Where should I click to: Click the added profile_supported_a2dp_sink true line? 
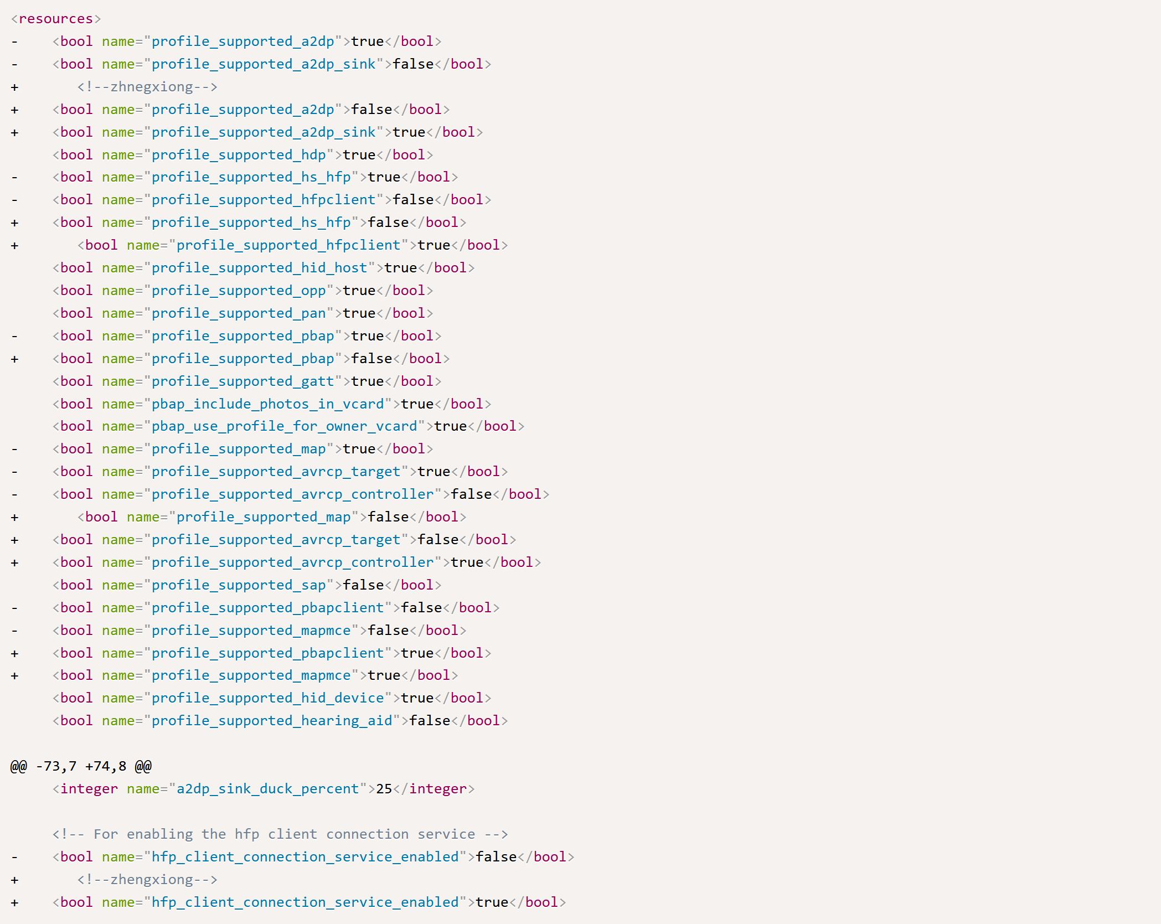point(267,132)
